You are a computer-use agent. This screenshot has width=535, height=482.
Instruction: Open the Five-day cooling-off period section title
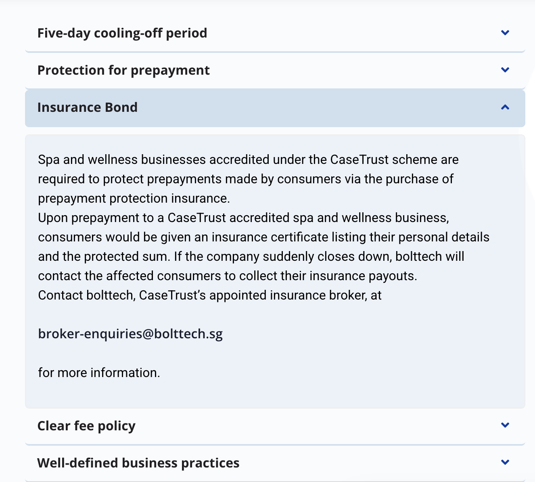point(122,33)
